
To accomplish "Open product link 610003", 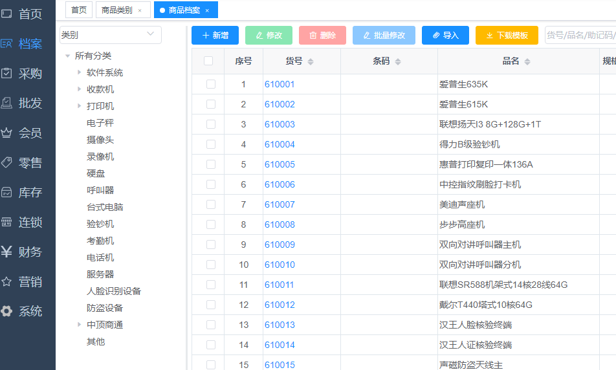I will click(280, 124).
